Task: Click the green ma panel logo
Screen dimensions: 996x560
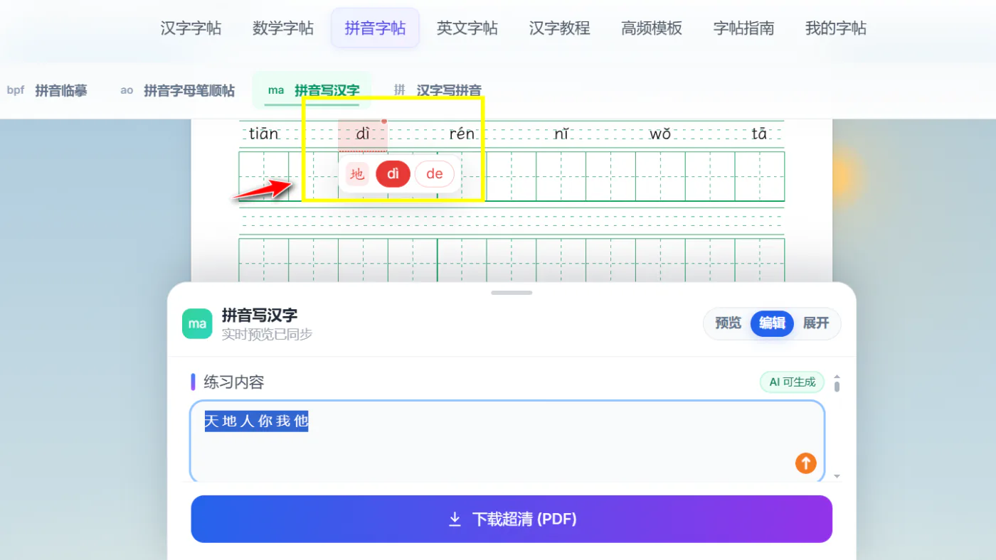Action: click(197, 323)
